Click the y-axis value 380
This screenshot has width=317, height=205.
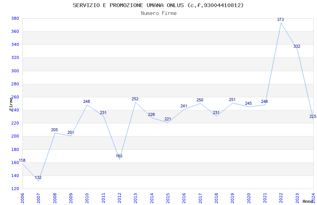coord(15,18)
